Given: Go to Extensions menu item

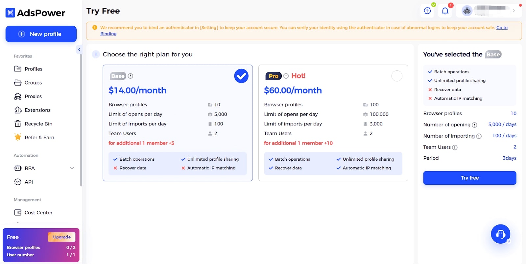Looking at the screenshot, I should 37,110.
